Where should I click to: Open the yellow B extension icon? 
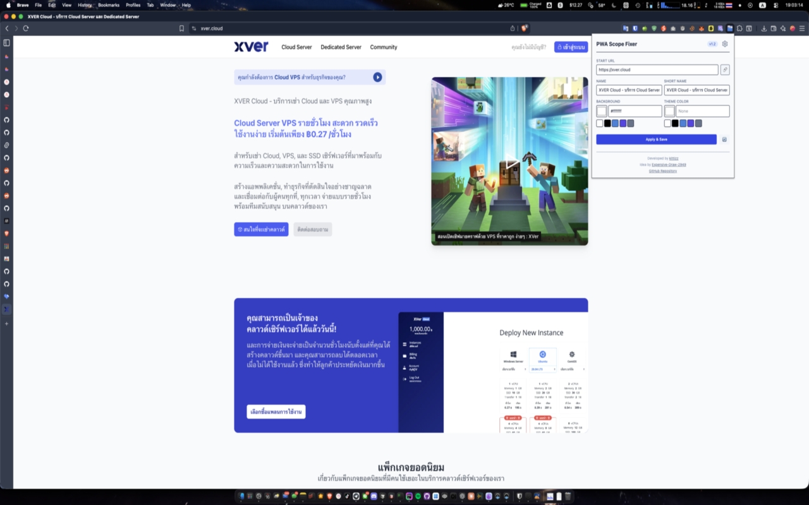pos(711,28)
